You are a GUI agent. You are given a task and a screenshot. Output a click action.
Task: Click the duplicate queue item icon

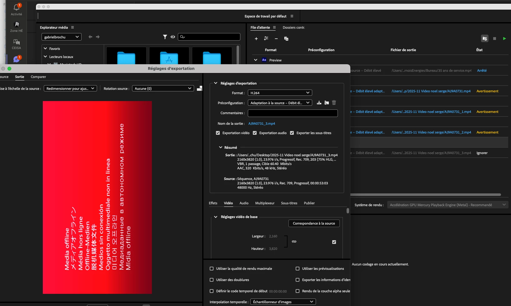tap(286, 39)
